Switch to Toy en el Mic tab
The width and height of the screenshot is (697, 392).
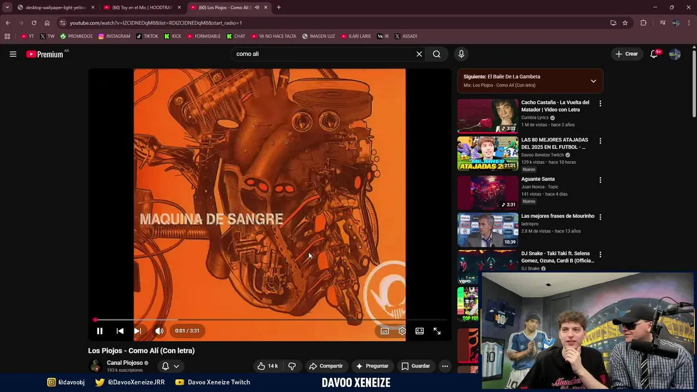pos(142,8)
